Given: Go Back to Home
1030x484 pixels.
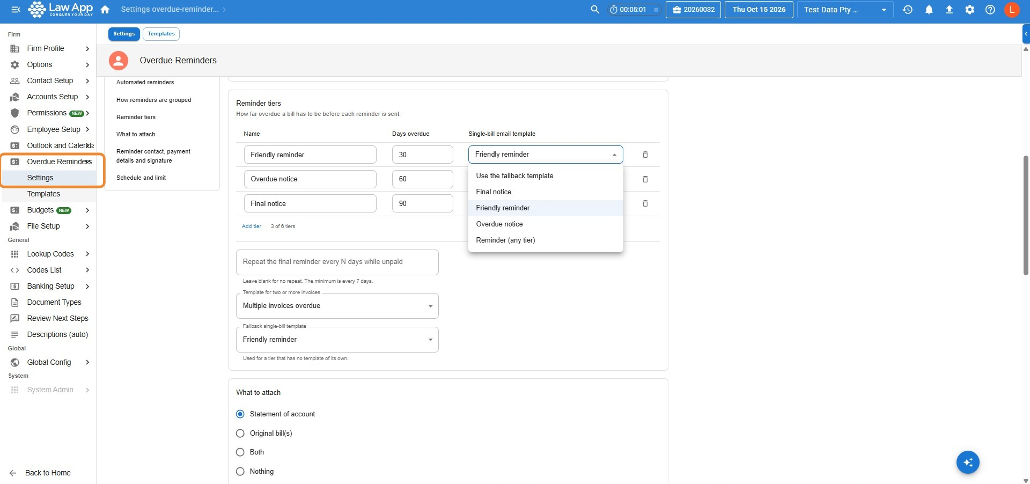Looking at the screenshot, I should coord(40,473).
